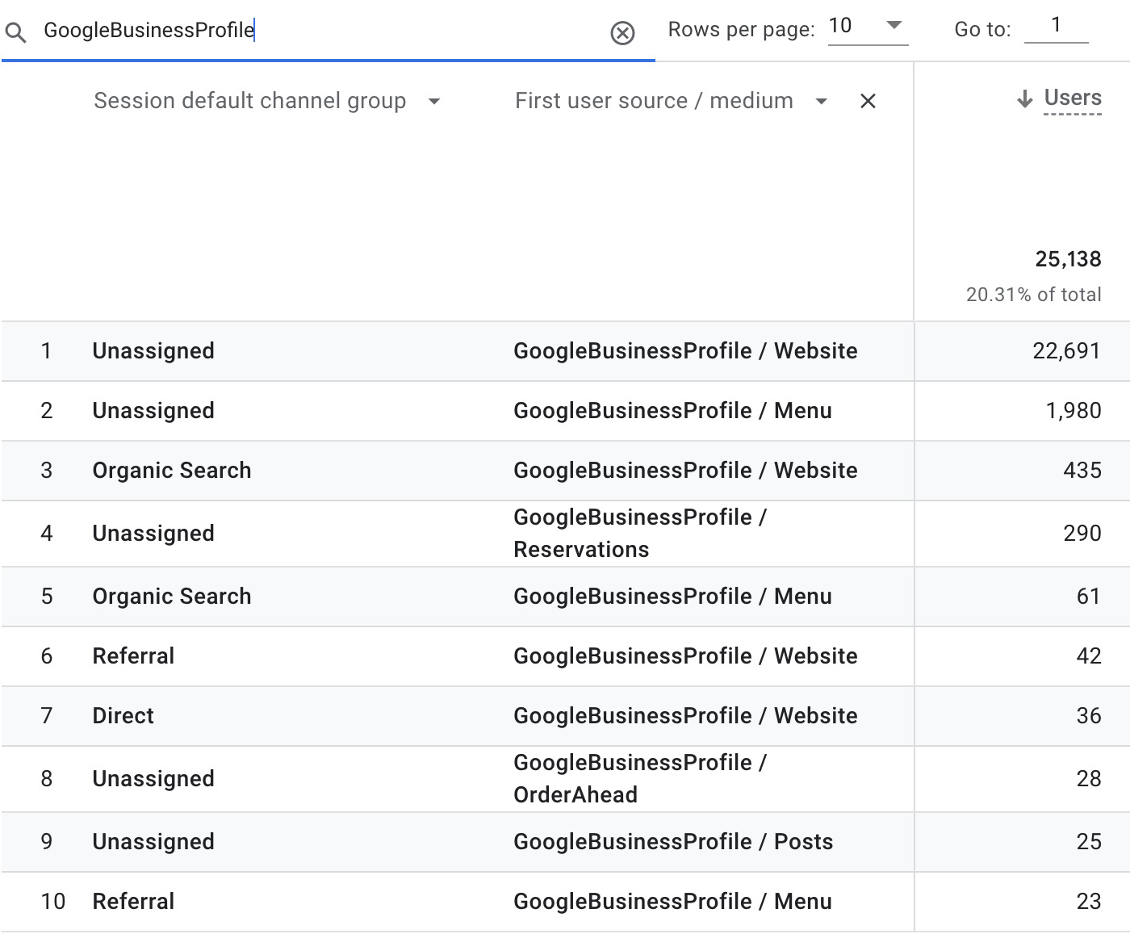
Task: Click GoogleBusinessProfile / Reservations cell
Action: (640, 534)
